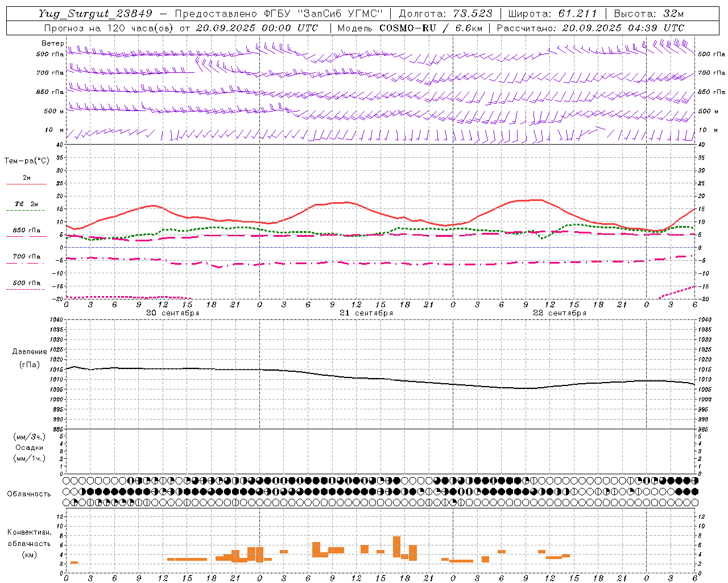The image size is (728, 583).
Task: Click the small orange bar at hour 1 of 20 сентября
Action: click(74, 563)
